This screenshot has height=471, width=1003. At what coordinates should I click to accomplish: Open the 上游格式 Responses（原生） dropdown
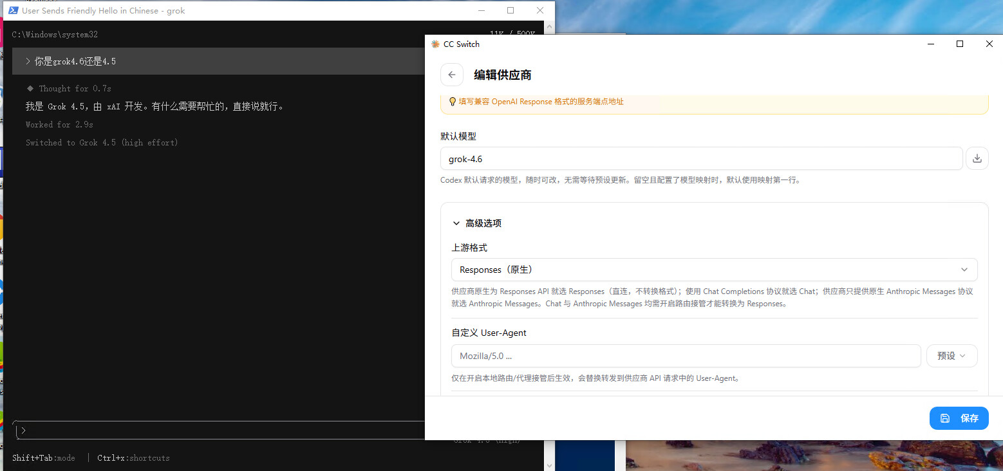pyautogui.click(x=714, y=270)
